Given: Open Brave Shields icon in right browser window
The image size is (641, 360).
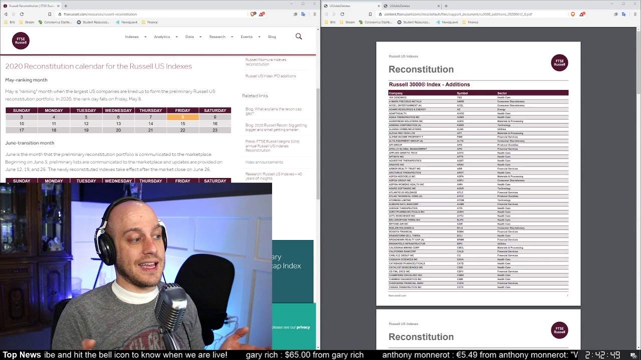Looking at the screenshot, I should pyautogui.click(x=573, y=14).
